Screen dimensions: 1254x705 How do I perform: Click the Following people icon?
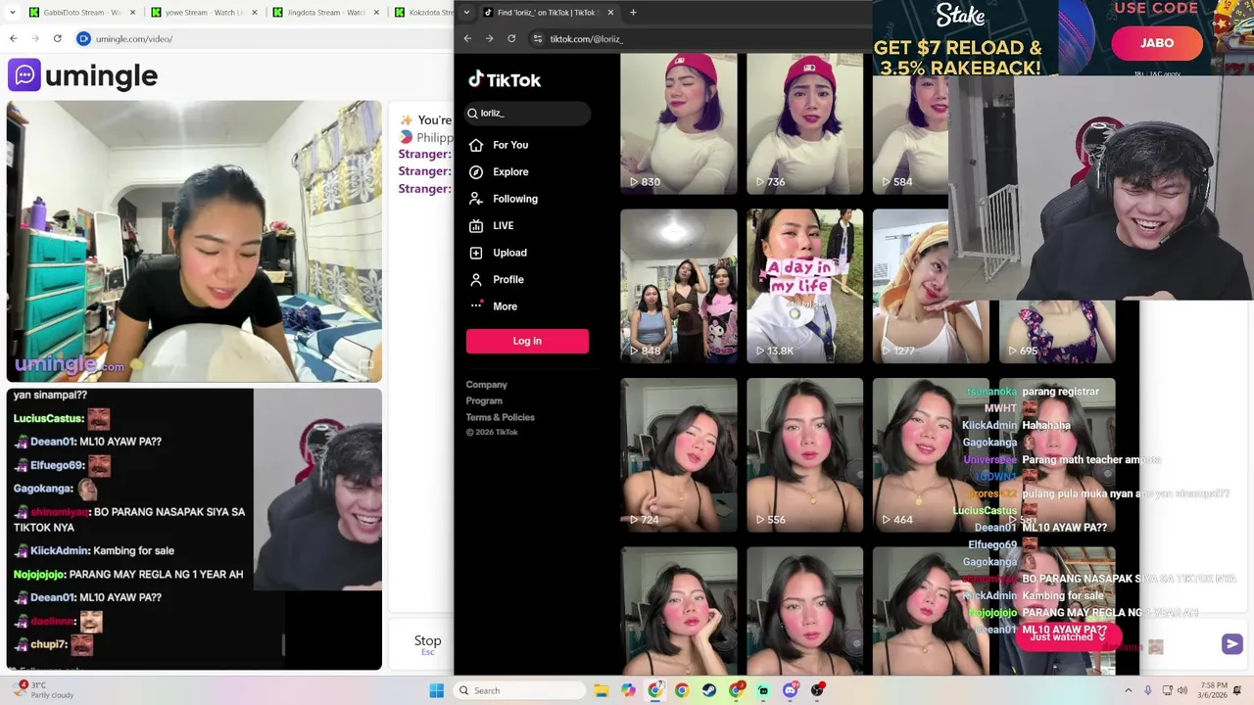pyautogui.click(x=476, y=199)
